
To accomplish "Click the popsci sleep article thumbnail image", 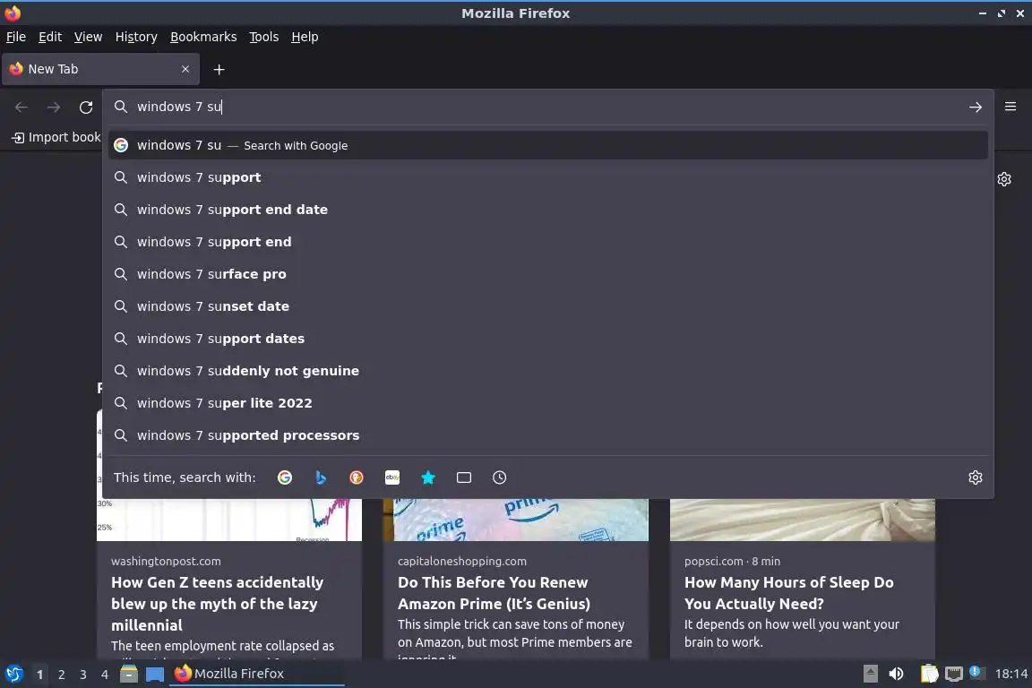I will 803,520.
